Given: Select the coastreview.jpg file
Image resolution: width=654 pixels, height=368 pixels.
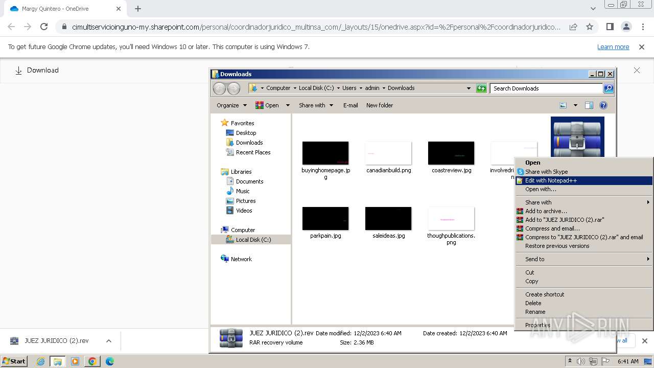Looking at the screenshot, I should click(451, 157).
